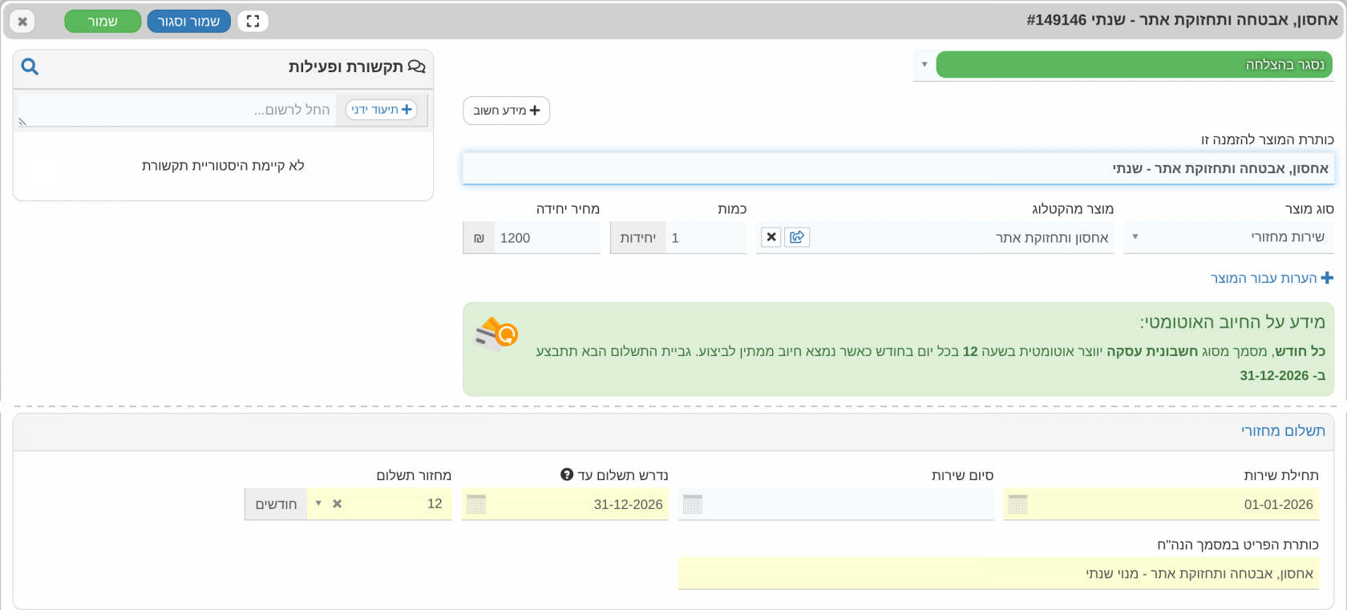Screen dimensions: 1347x610
Task: Click the החל לרשום note textarea
Action: pos(178,111)
